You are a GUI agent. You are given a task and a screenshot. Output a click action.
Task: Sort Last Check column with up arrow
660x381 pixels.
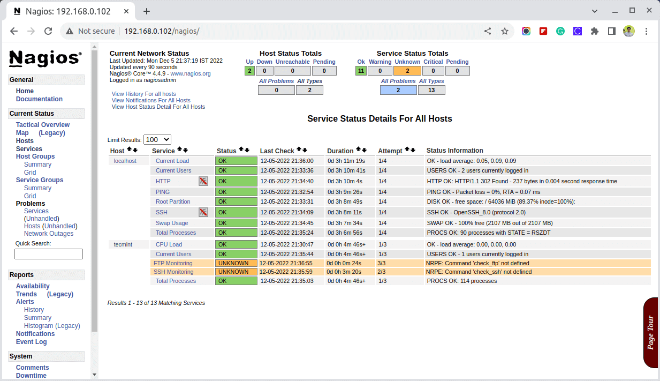[298, 151]
